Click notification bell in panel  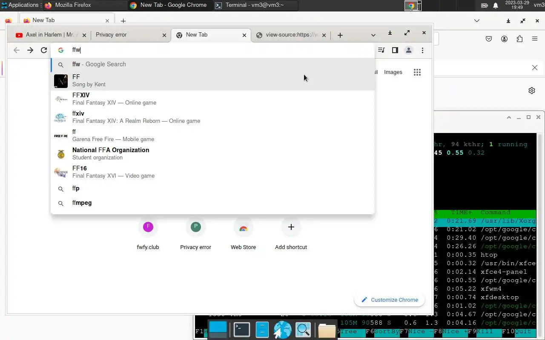point(496,6)
